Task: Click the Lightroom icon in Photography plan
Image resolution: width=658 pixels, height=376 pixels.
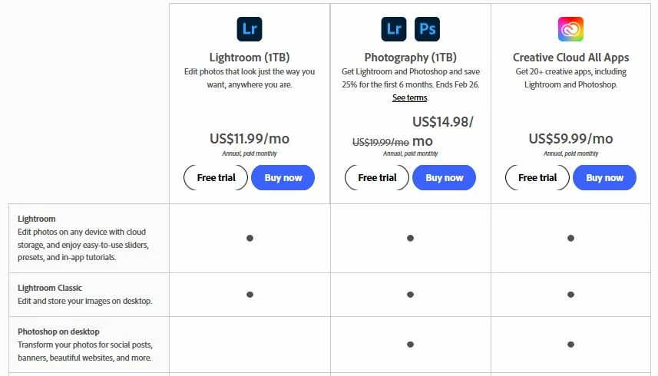Action: point(394,29)
